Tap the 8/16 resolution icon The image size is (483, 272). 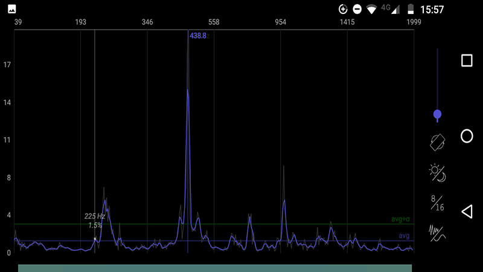tap(438, 203)
